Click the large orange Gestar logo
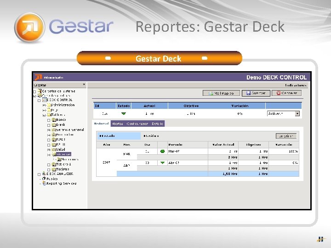This screenshot has width=331, height=248. point(29,28)
